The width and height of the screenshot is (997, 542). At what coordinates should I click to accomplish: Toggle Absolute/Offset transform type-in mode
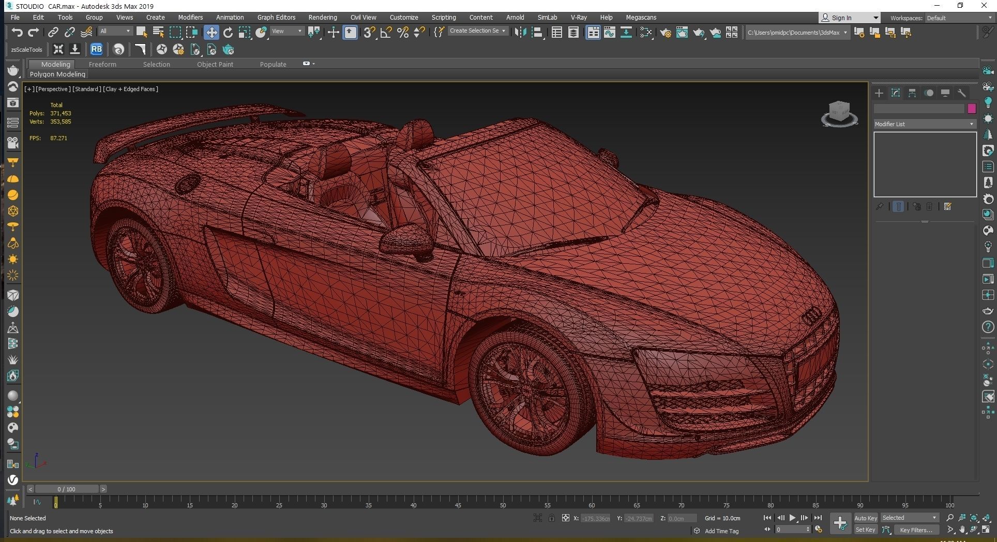pos(566,518)
